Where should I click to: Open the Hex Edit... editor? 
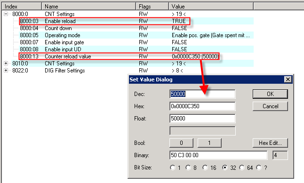(270, 143)
